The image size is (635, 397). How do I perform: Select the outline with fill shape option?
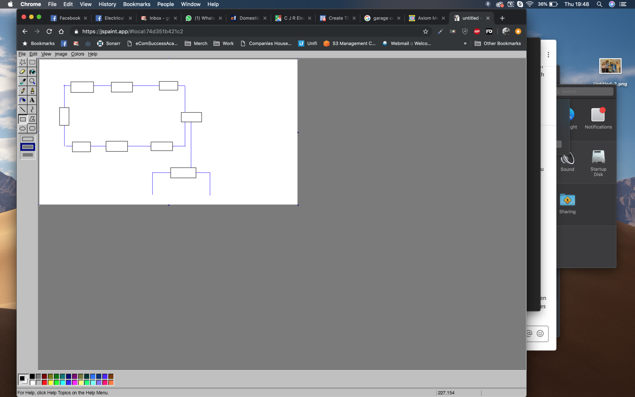(x=28, y=147)
